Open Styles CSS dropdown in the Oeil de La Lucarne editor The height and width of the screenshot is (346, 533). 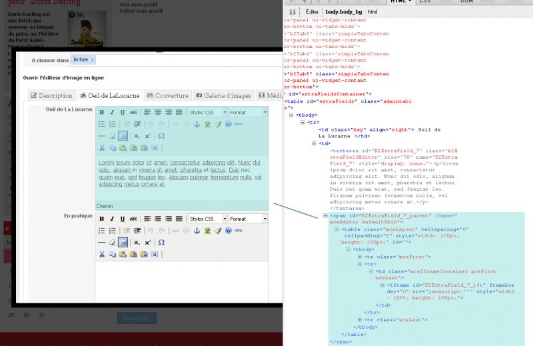208,112
